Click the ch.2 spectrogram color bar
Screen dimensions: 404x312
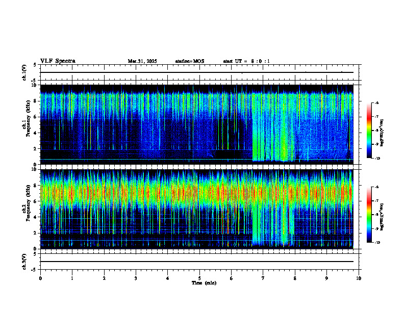369,215
